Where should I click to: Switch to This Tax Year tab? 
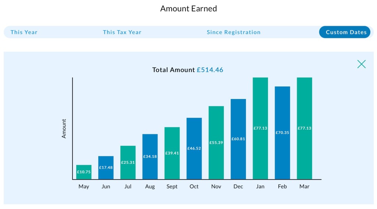[122, 32]
